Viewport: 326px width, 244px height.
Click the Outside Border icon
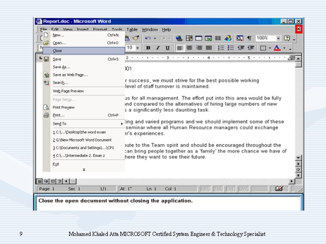(263, 48)
